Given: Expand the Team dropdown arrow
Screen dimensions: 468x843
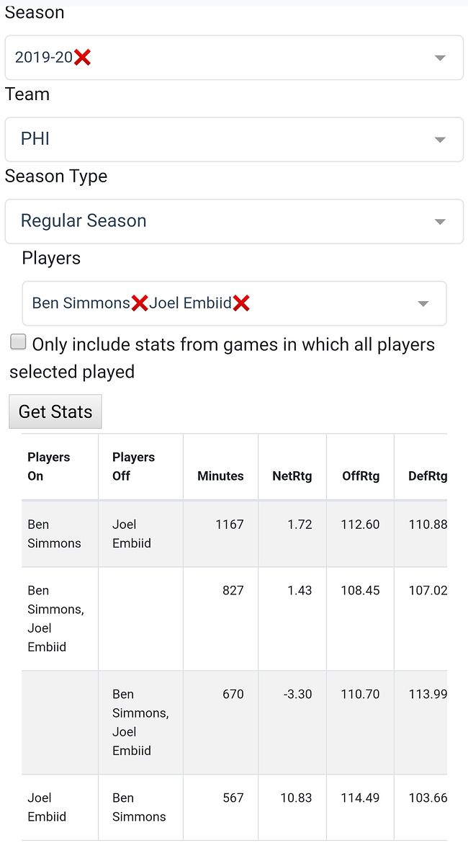Looking at the screenshot, I should pos(440,140).
